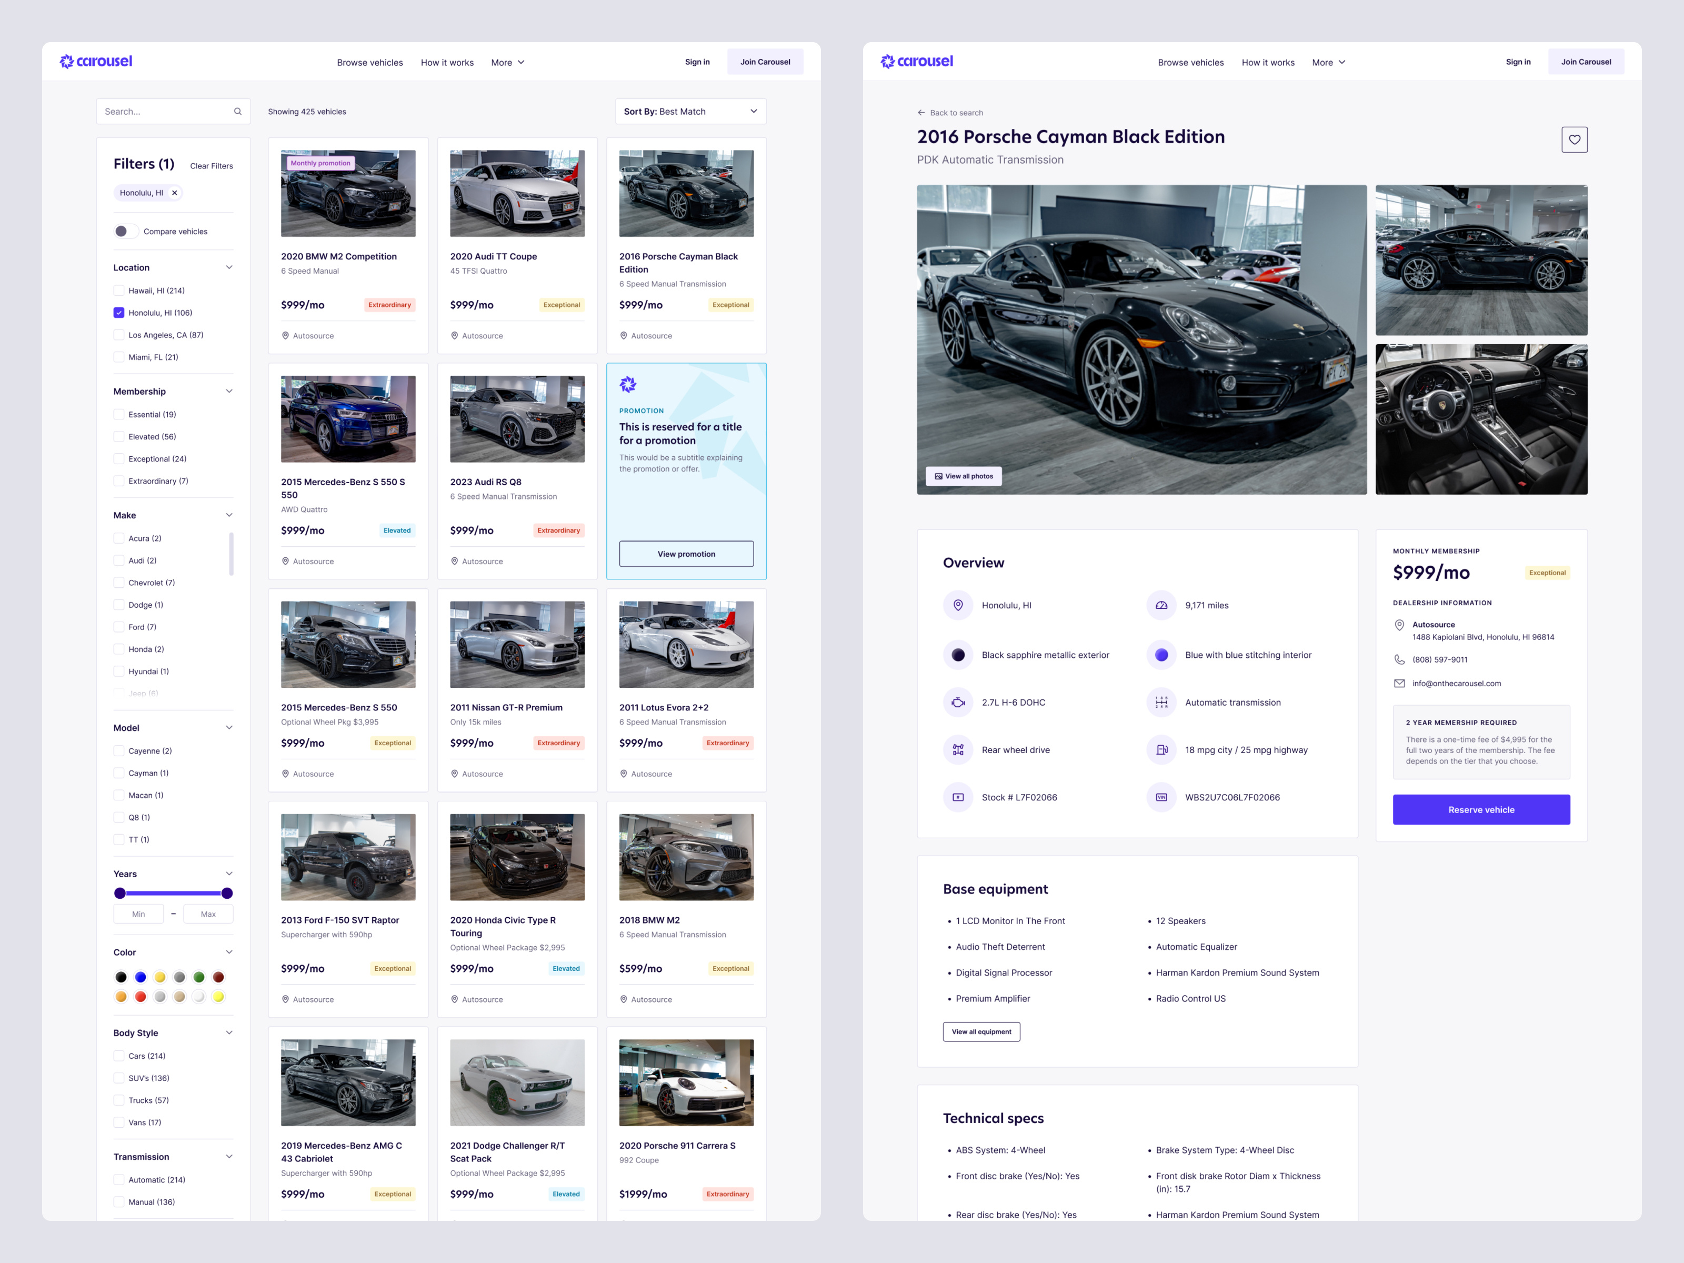1684x1263 pixels.
Task: Collapse the Location filter section
Action: (x=229, y=267)
